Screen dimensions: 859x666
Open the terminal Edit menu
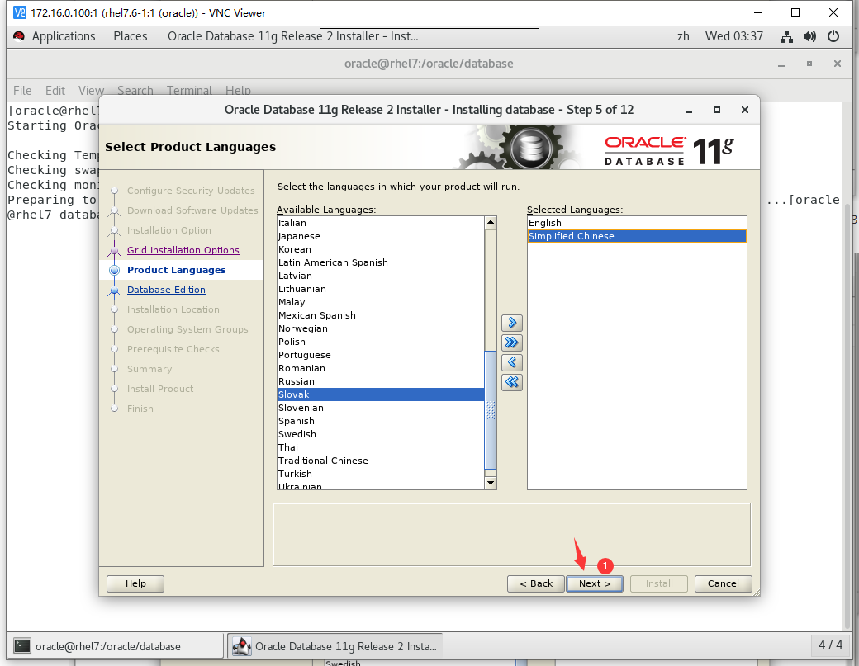coord(55,90)
